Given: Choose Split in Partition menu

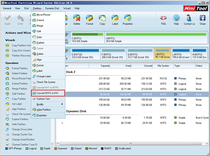Looking at the screenshot, I should [x=48, y=31].
